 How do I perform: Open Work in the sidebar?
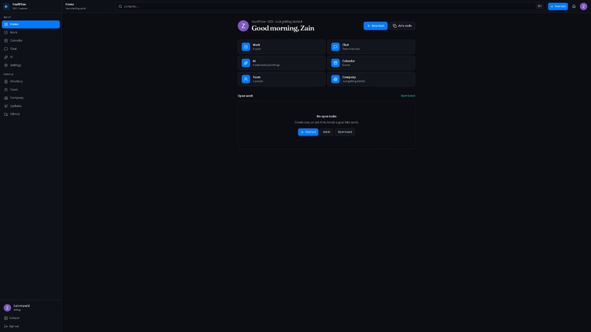[x=31, y=32]
